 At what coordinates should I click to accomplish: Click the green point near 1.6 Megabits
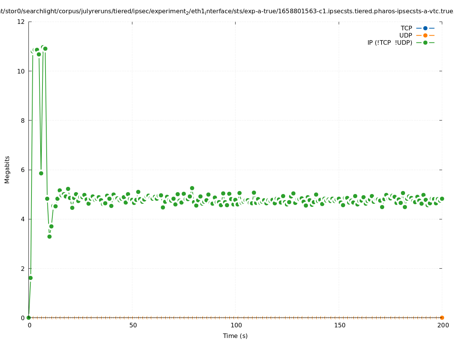coord(30,278)
